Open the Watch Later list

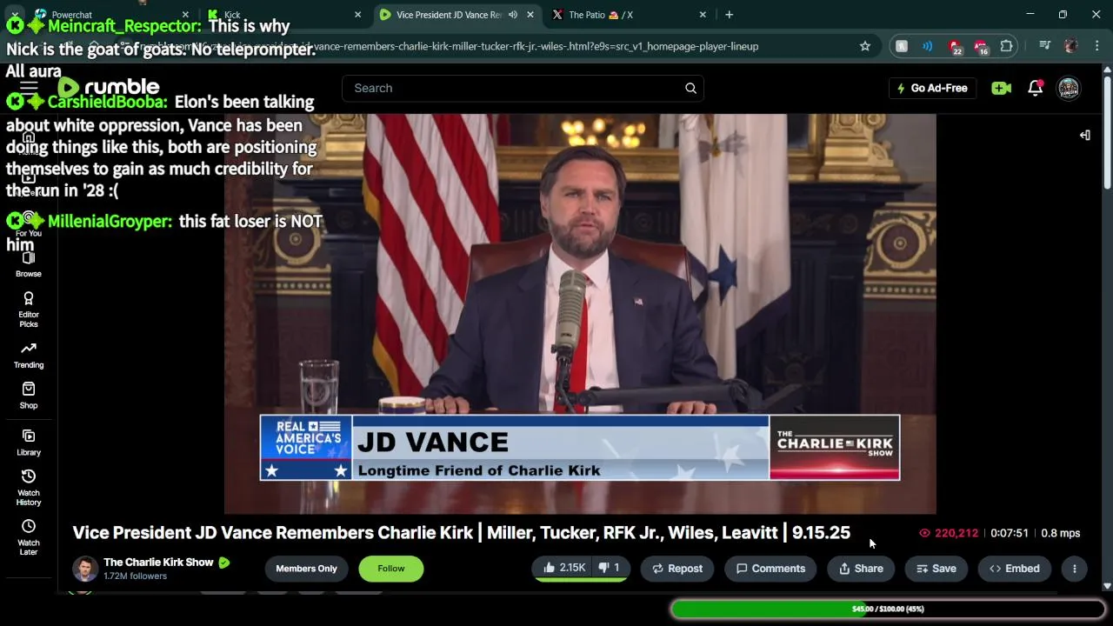pyautogui.click(x=28, y=536)
